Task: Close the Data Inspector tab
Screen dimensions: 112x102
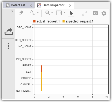Action: click(x=70, y=6)
